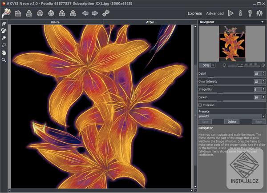The height and width of the screenshot is (193, 267).
Task: Click the scroll-down arrow beside the image
Action: pyautogui.click(x=195, y=187)
